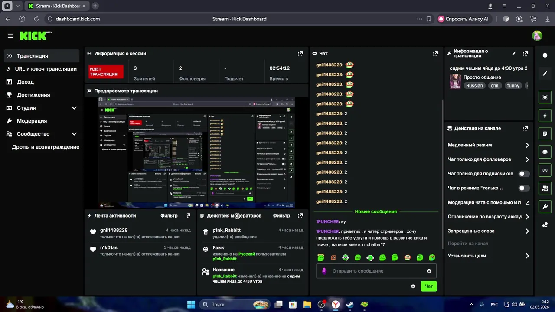Open Медленный режим settings
This screenshot has height=312, width=555.
pos(489,145)
